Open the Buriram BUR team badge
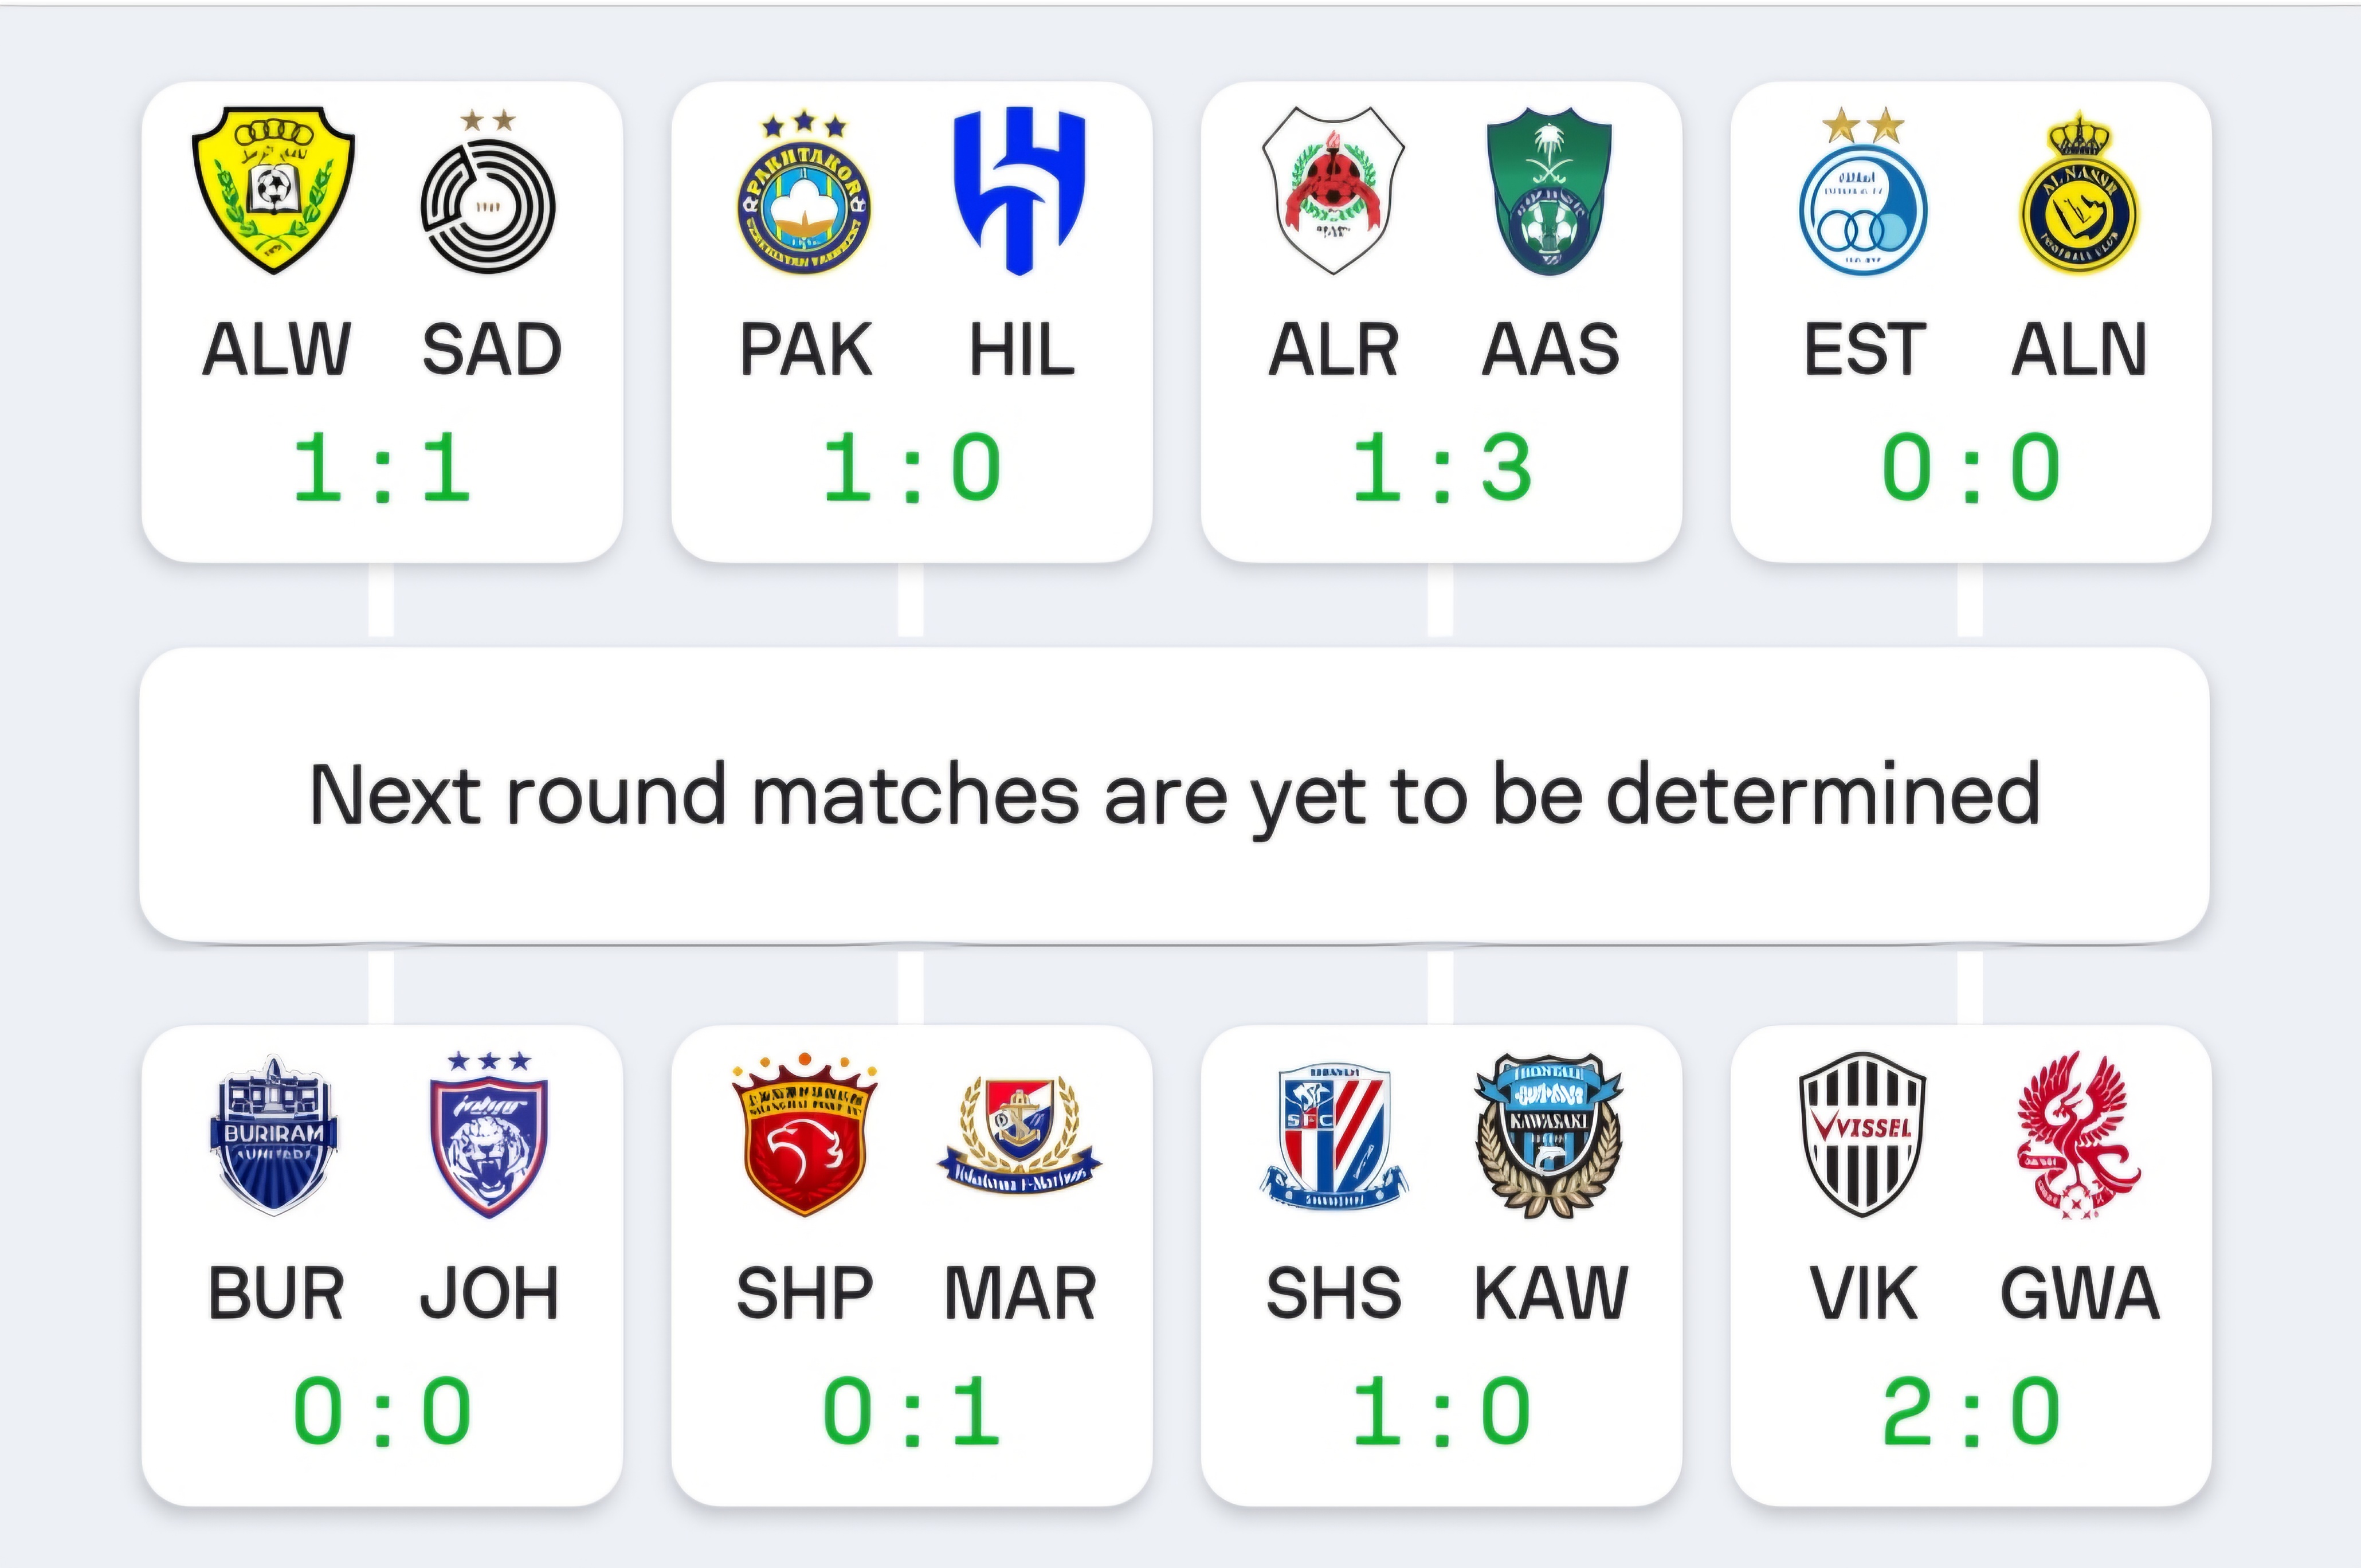The height and width of the screenshot is (1568, 2361). 274,1135
